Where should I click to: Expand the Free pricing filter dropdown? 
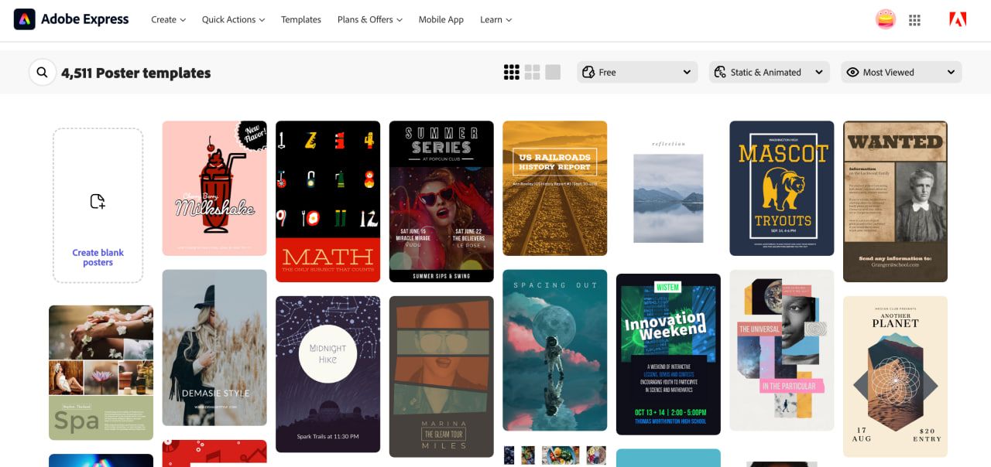(637, 72)
